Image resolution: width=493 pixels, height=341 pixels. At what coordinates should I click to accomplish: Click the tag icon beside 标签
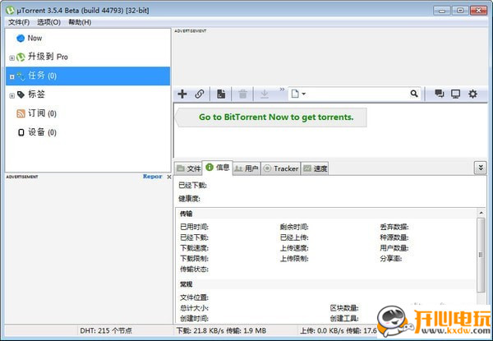[21, 94]
